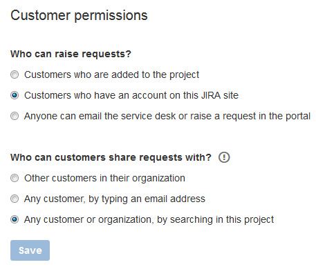Select the searching in this project radio button
This screenshot has height=269, width=316.
[x=15, y=219]
